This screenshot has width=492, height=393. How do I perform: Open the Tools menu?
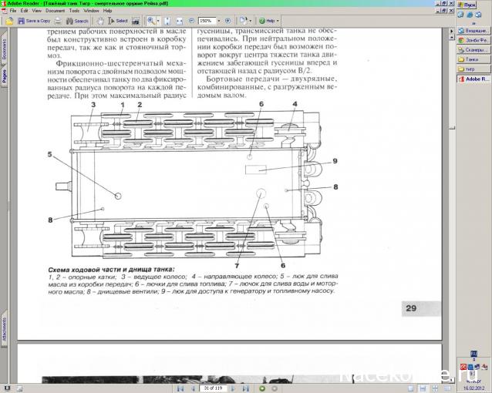pyautogui.click(x=75, y=11)
